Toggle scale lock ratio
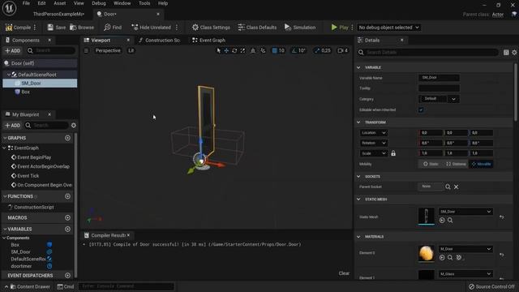 click(393, 153)
